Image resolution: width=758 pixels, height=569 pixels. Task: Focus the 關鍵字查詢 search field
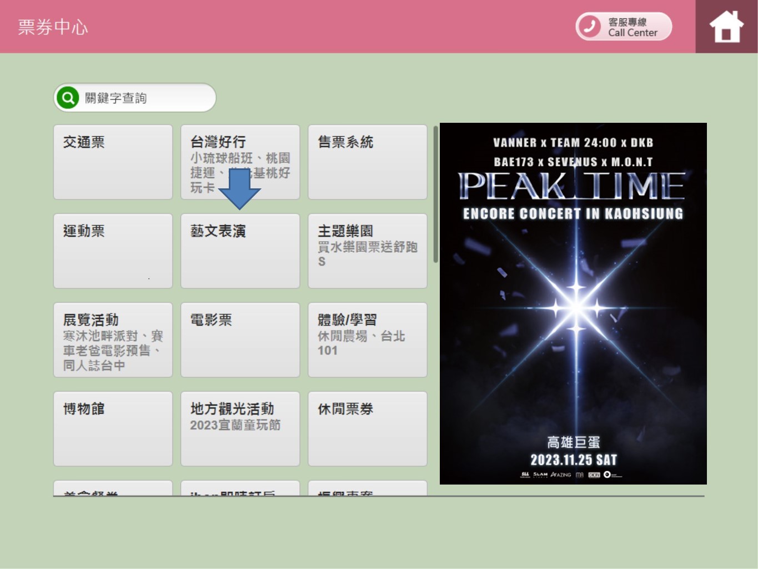click(135, 98)
